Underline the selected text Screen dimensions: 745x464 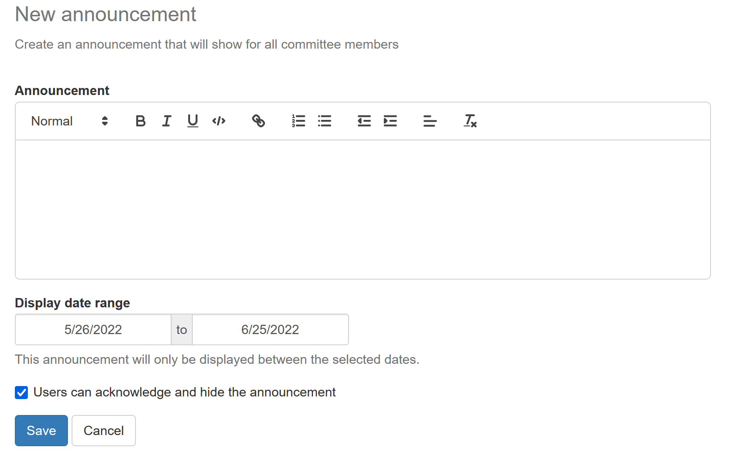click(x=193, y=121)
